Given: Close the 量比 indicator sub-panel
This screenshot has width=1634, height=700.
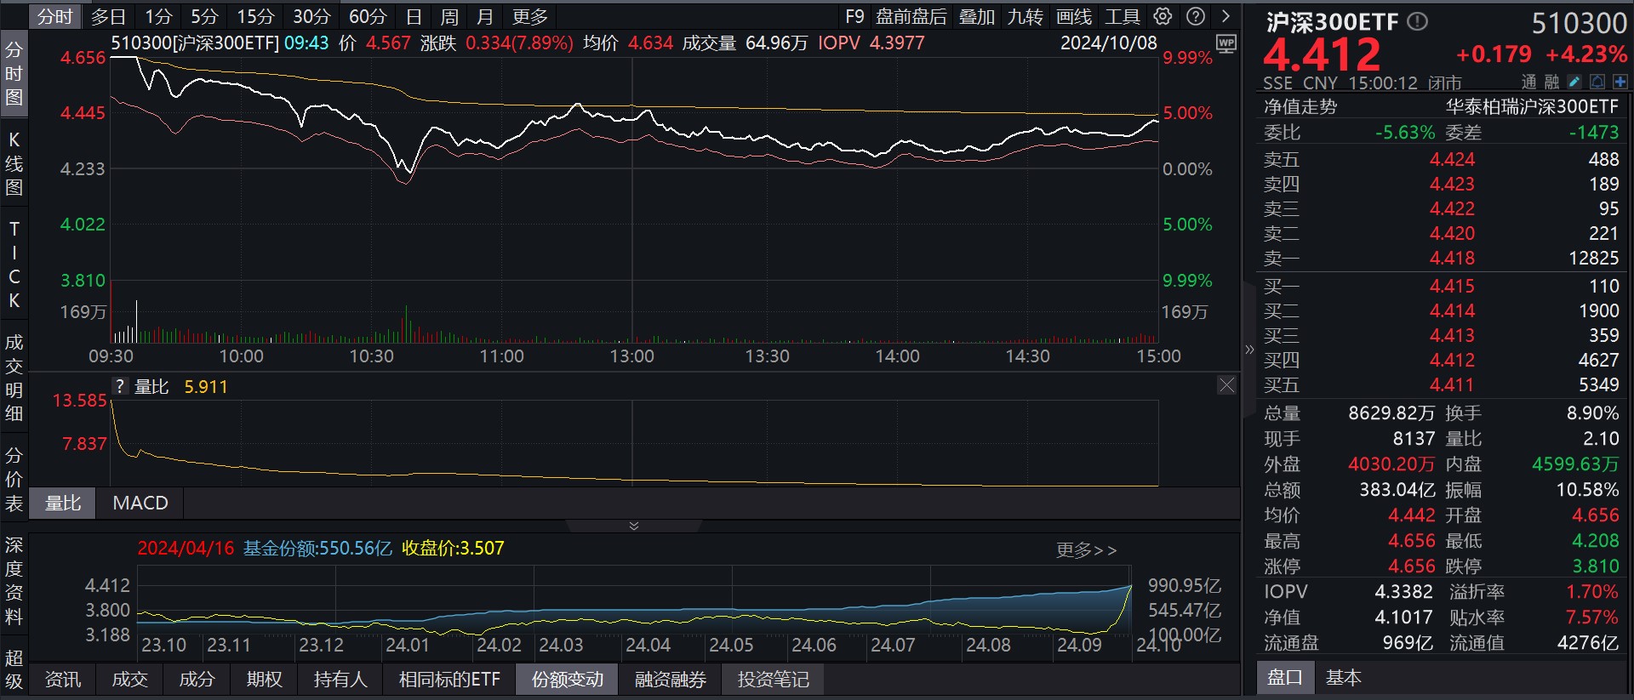Looking at the screenshot, I should tap(1226, 385).
